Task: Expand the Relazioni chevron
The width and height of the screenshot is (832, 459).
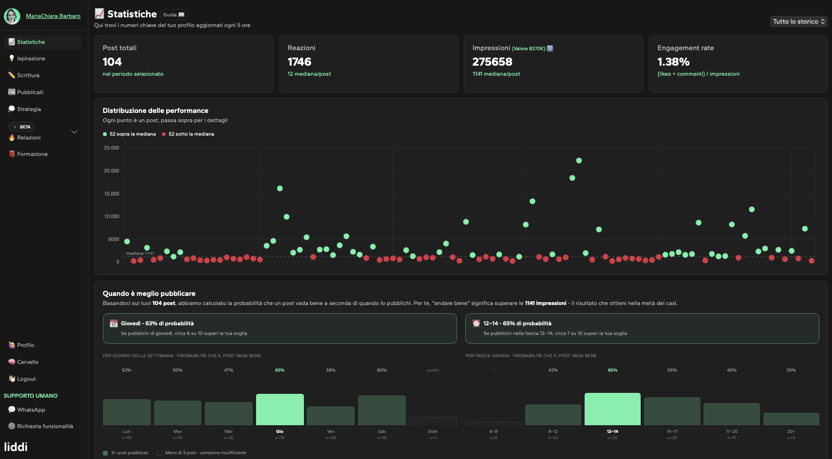Action: 74,132
